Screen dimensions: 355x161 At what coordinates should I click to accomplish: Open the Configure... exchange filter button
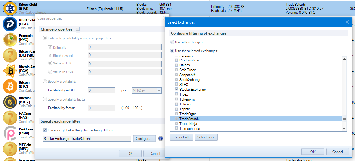[144, 138]
